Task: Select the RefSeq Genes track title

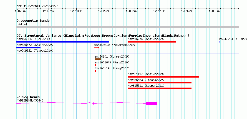Action: point(28,97)
